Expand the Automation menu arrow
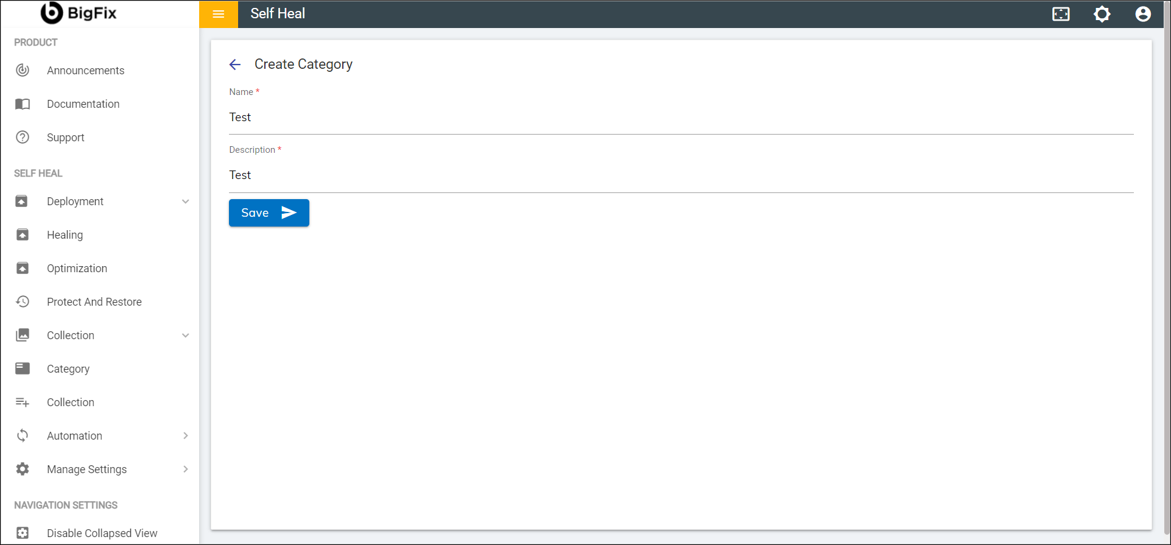This screenshot has width=1171, height=545. 186,436
